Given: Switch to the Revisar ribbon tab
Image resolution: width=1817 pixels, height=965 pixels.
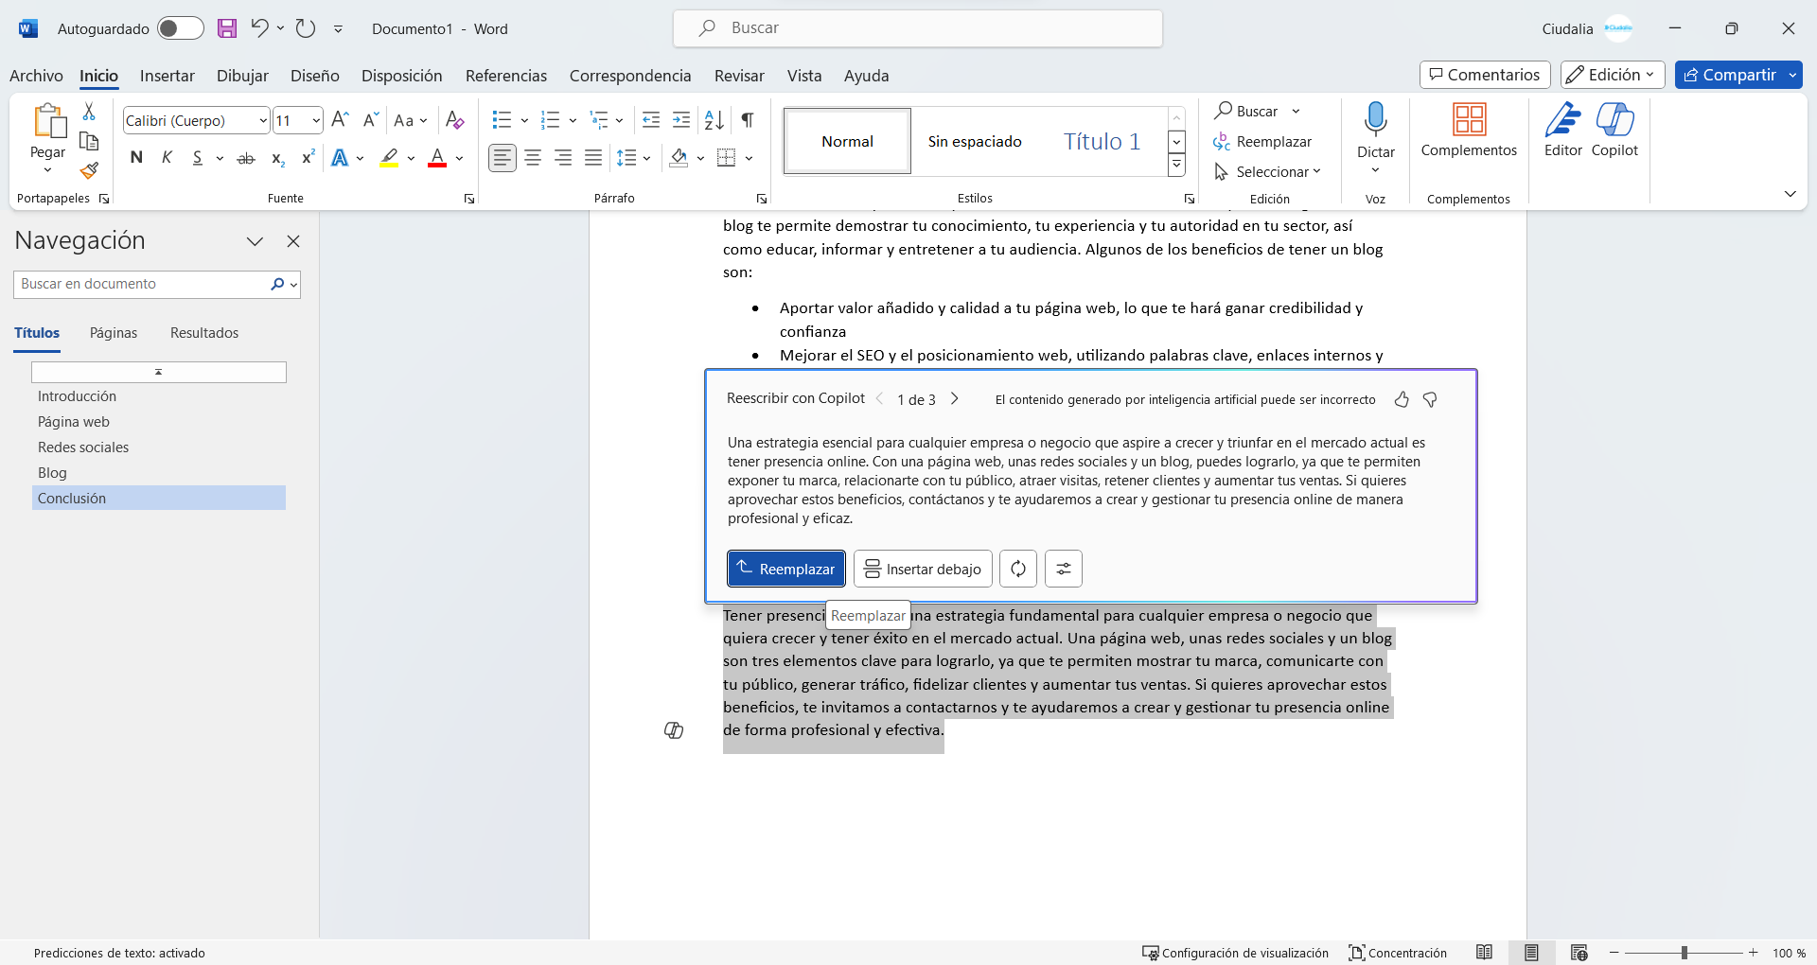Looking at the screenshot, I should point(738,76).
